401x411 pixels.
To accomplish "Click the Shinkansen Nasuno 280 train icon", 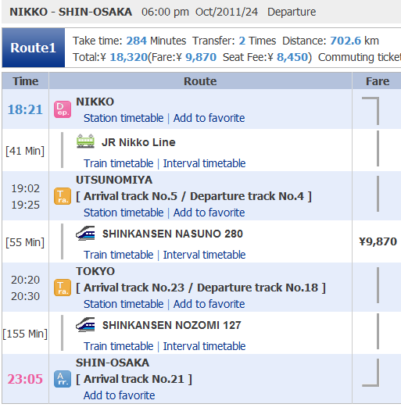I will (85, 233).
